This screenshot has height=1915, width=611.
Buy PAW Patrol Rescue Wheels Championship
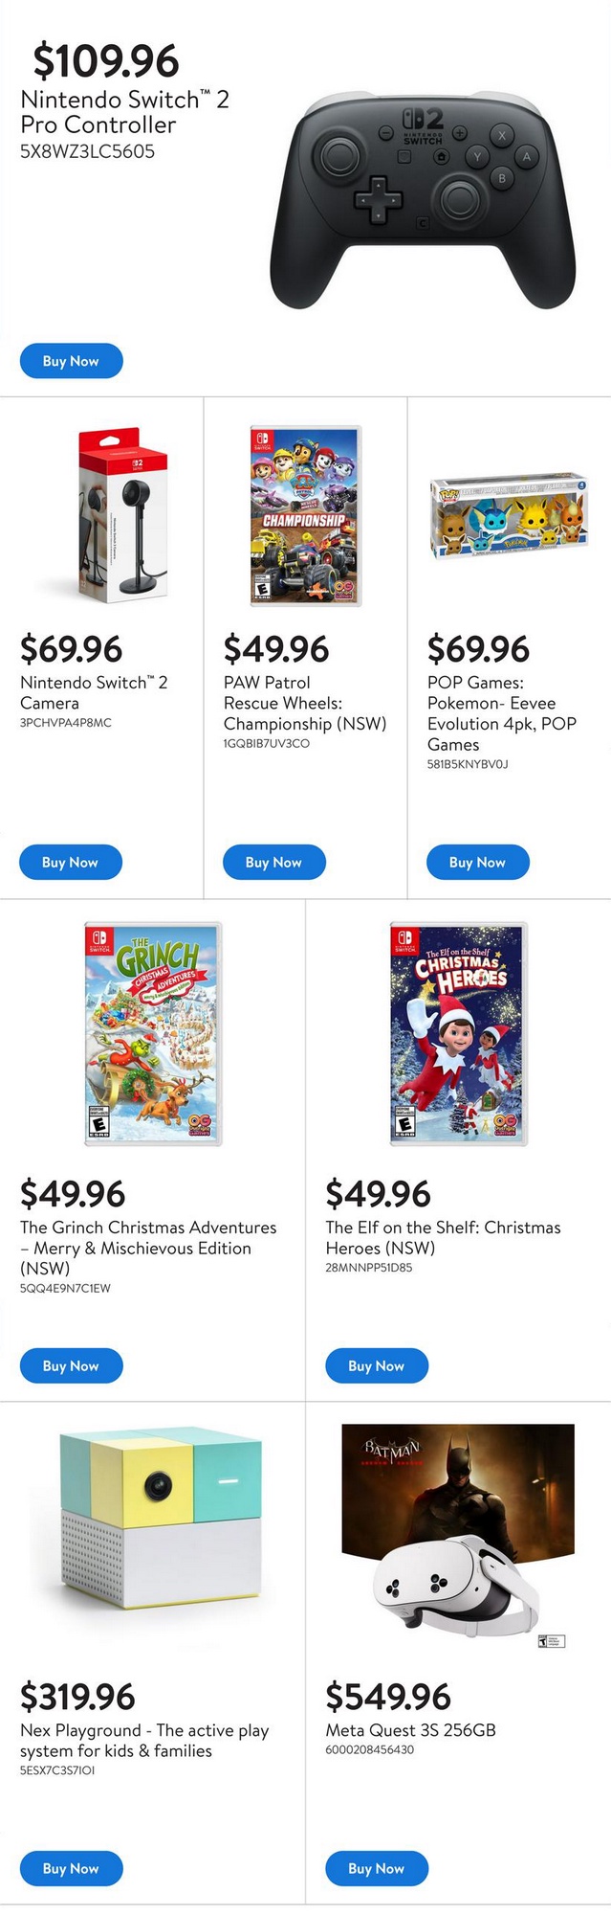pos(273,862)
